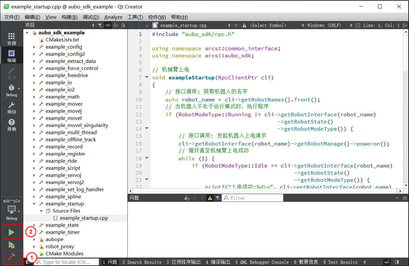Toggle show warnings in the issues pane
This screenshot has height=266, width=409.
(x=210, y=198)
